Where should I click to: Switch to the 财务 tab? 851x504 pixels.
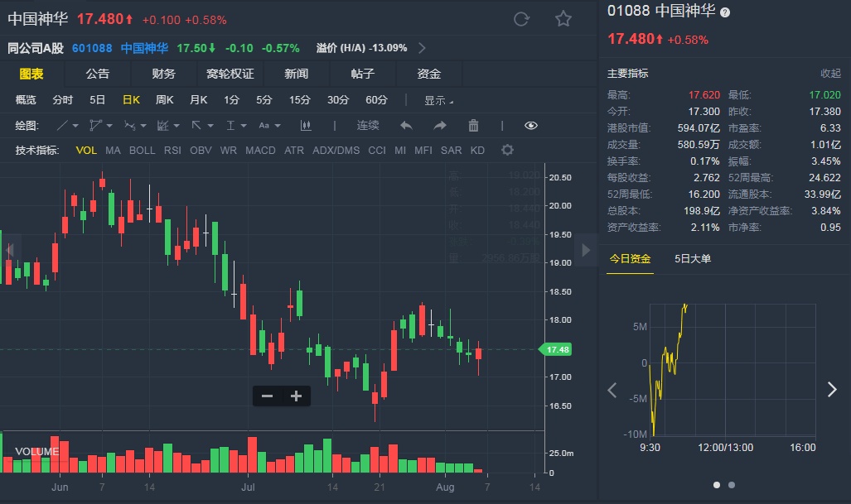[163, 74]
